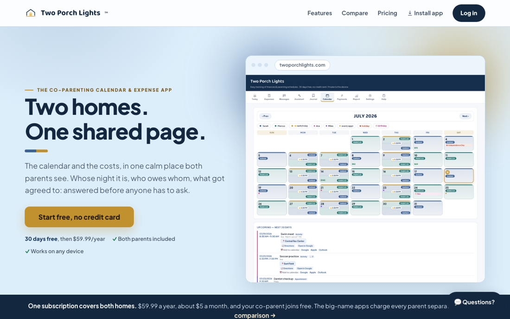This screenshot has width=510, height=319.
Task: Toggle the Marcus legend filter chip
Action: click(280, 126)
